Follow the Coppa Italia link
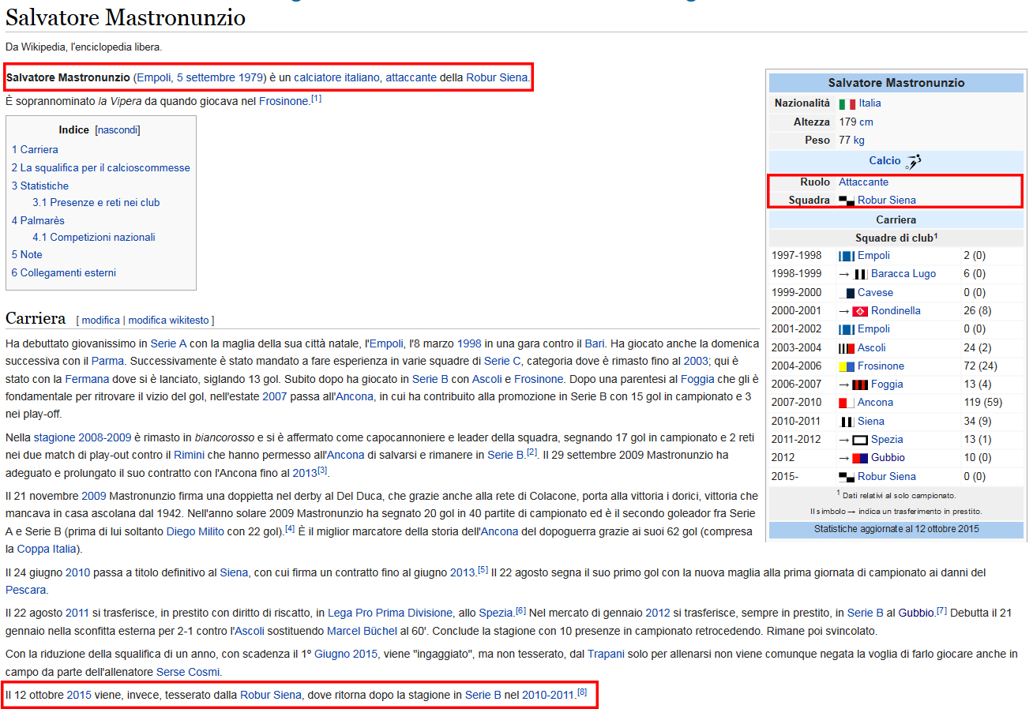 click(45, 549)
